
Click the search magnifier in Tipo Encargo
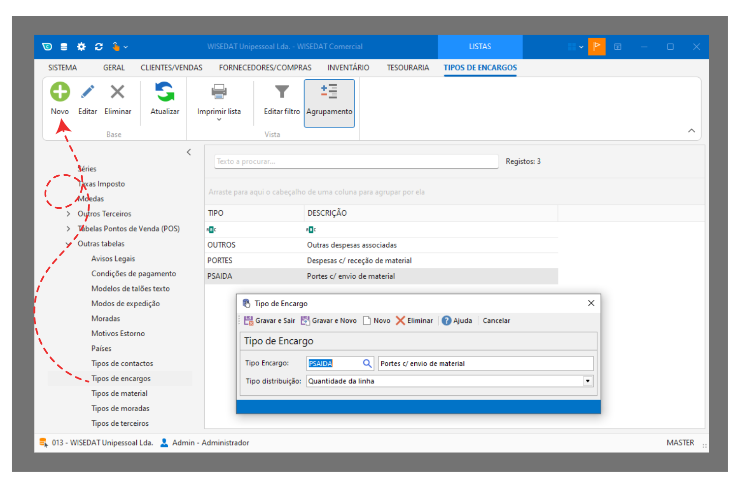[367, 363]
